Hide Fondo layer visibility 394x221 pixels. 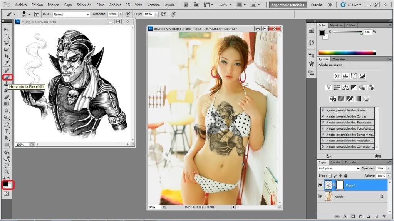pyautogui.click(x=320, y=196)
